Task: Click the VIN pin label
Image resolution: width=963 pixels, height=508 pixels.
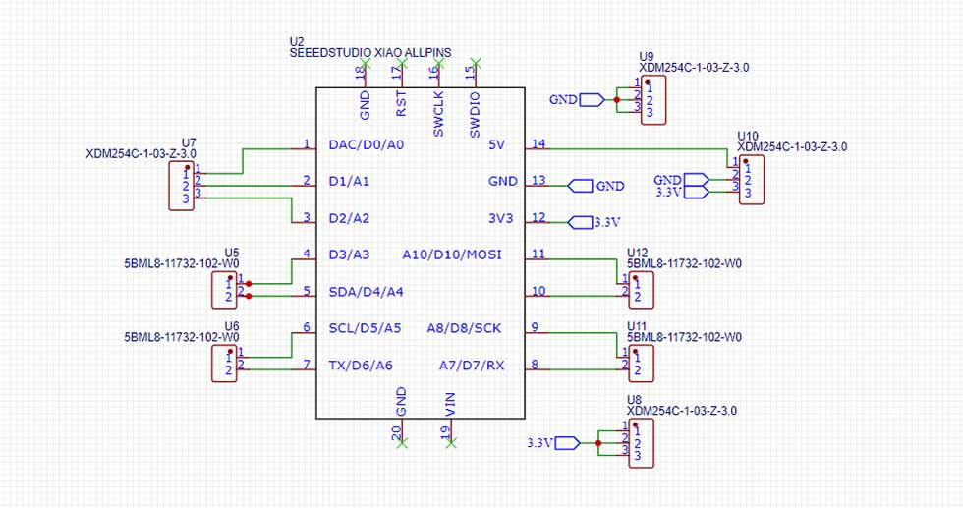Action: (x=450, y=404)
